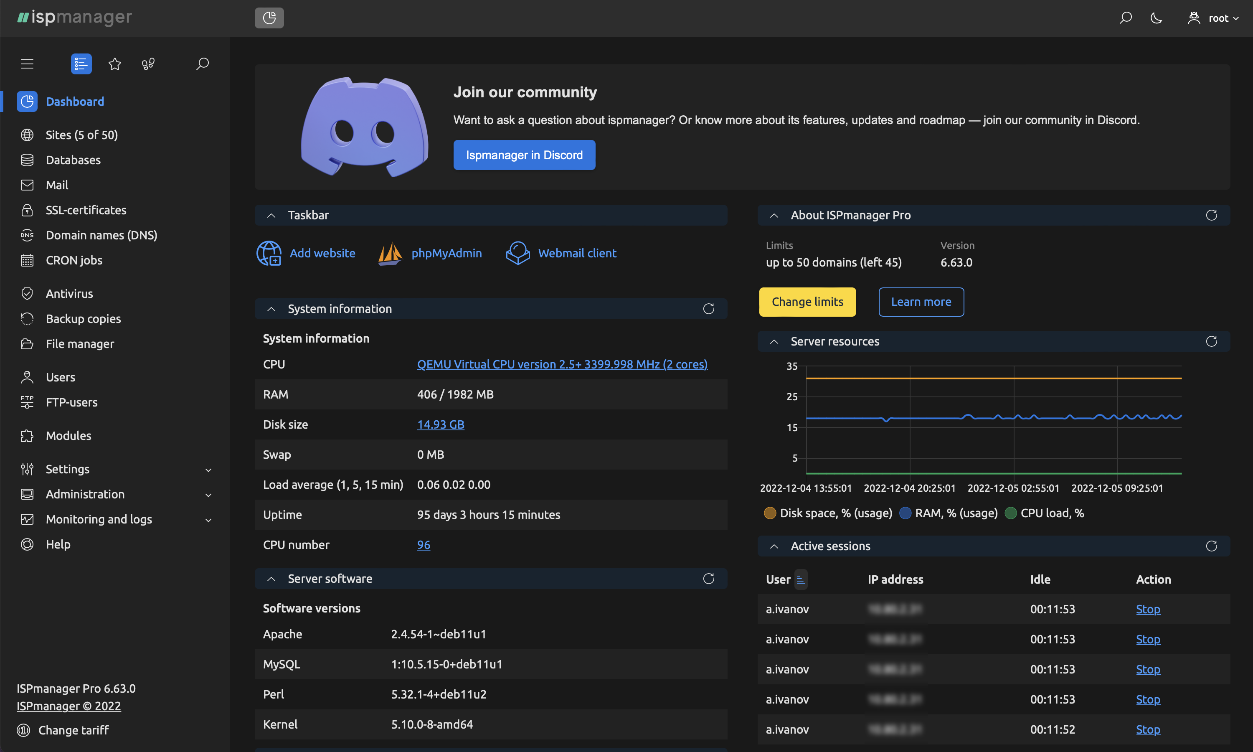Click the Change limits button

point(807,302)
